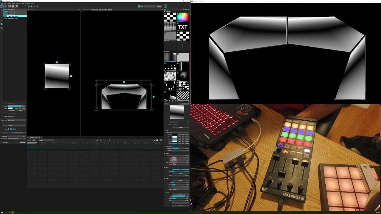Click the pop-out icon beside Scenes / Cues
Screen dimensions: 381x214
[42, 137]
